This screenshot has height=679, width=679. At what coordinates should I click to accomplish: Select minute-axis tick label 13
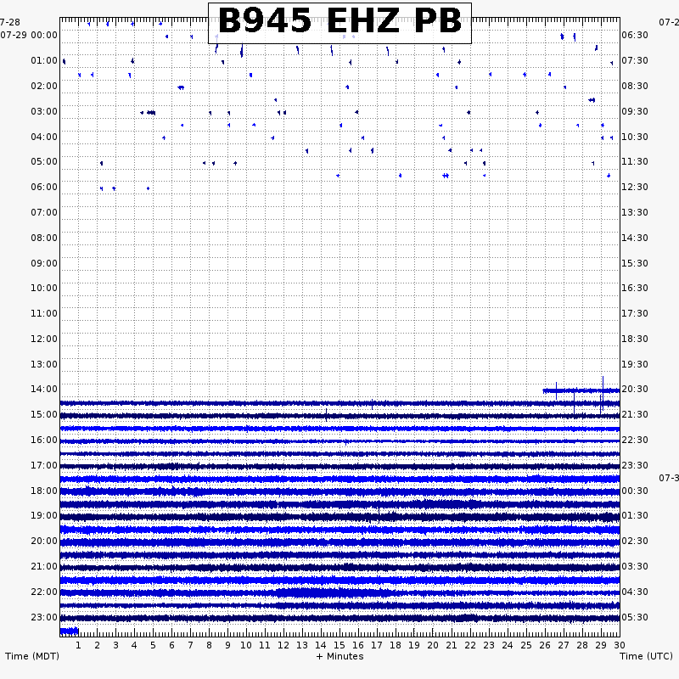pos(302,645)
